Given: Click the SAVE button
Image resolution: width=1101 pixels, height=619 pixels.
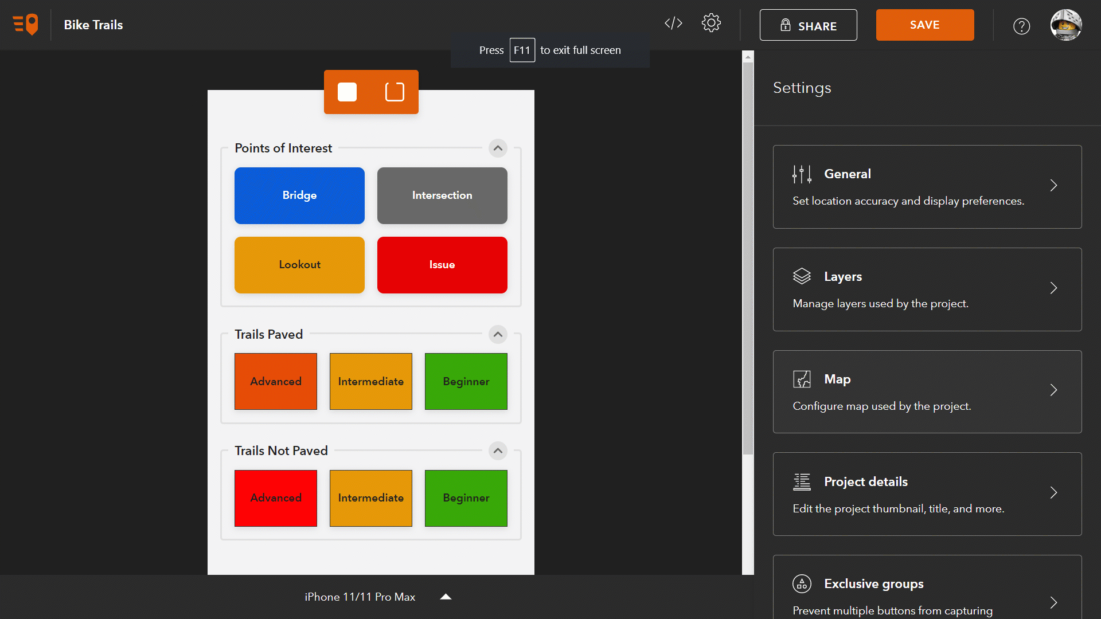Looking at the screenshot, I should coord(924,25).
